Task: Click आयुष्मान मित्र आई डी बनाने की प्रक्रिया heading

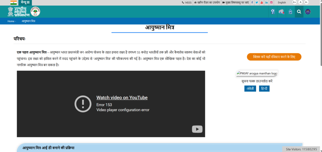Action: coord(48,148)
